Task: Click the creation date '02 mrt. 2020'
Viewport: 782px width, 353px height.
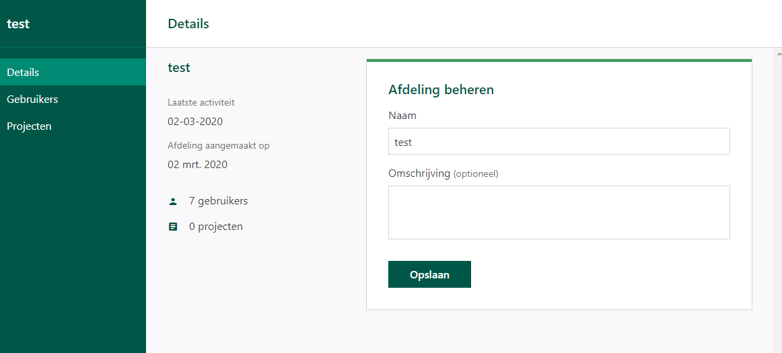Action: coord(197,165)
